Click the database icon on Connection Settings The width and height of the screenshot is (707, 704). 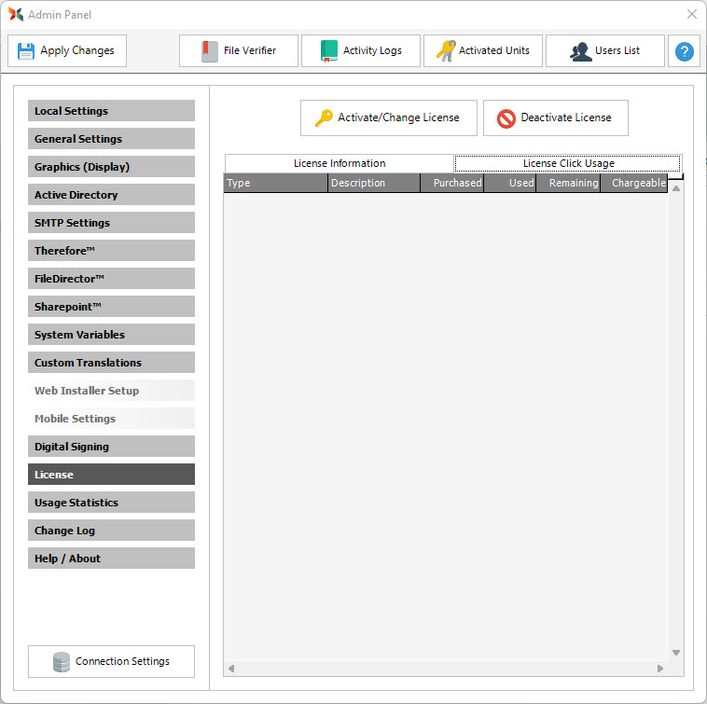coord(62,662)
